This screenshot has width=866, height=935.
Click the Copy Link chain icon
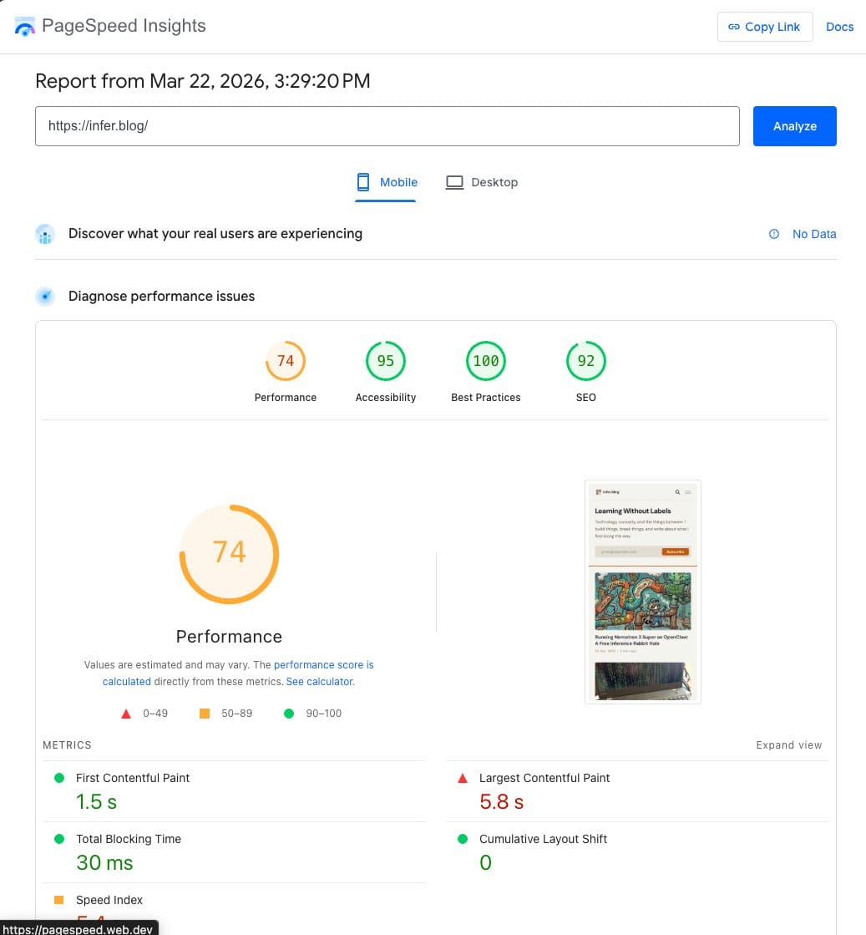click(734, 27)
